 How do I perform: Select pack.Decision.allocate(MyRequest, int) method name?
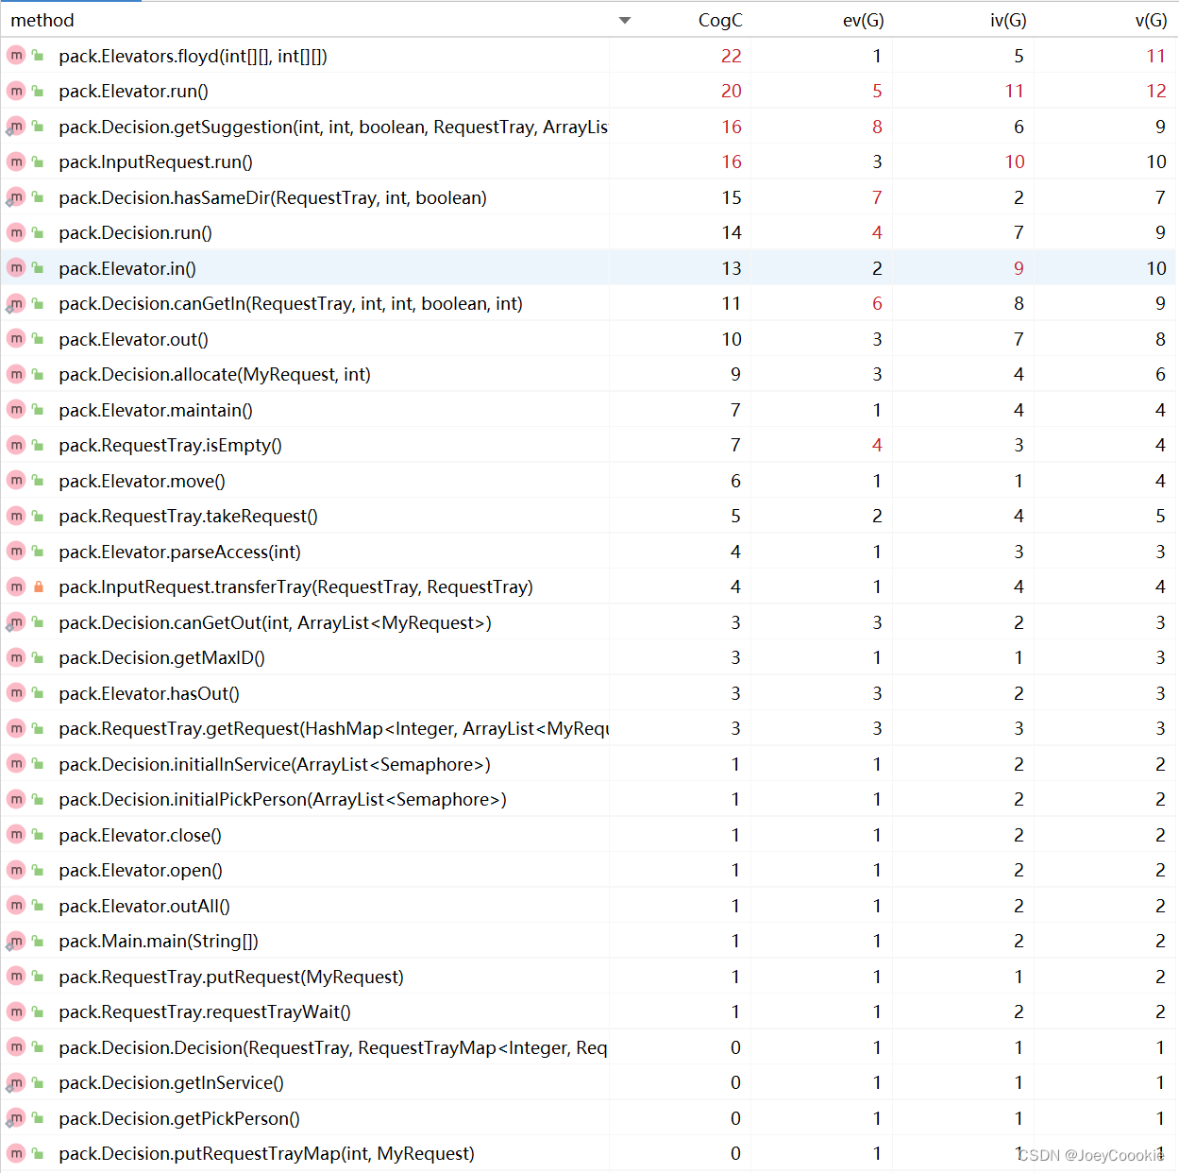214,374
